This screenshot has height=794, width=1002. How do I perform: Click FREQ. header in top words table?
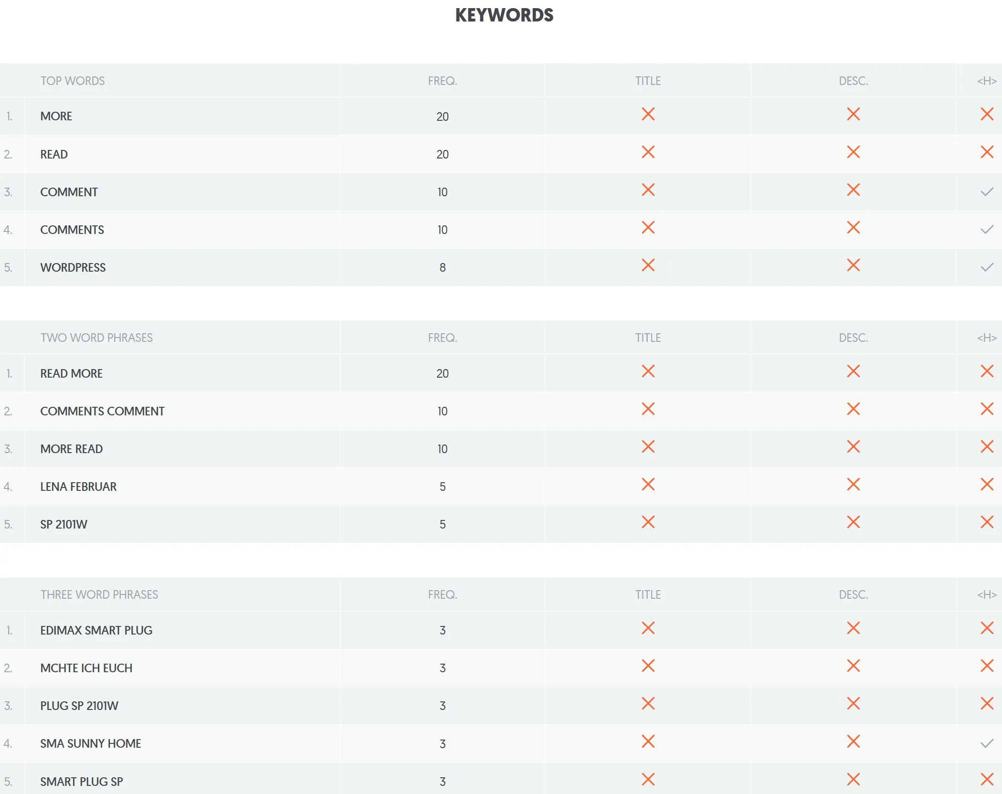coord(443,81)
